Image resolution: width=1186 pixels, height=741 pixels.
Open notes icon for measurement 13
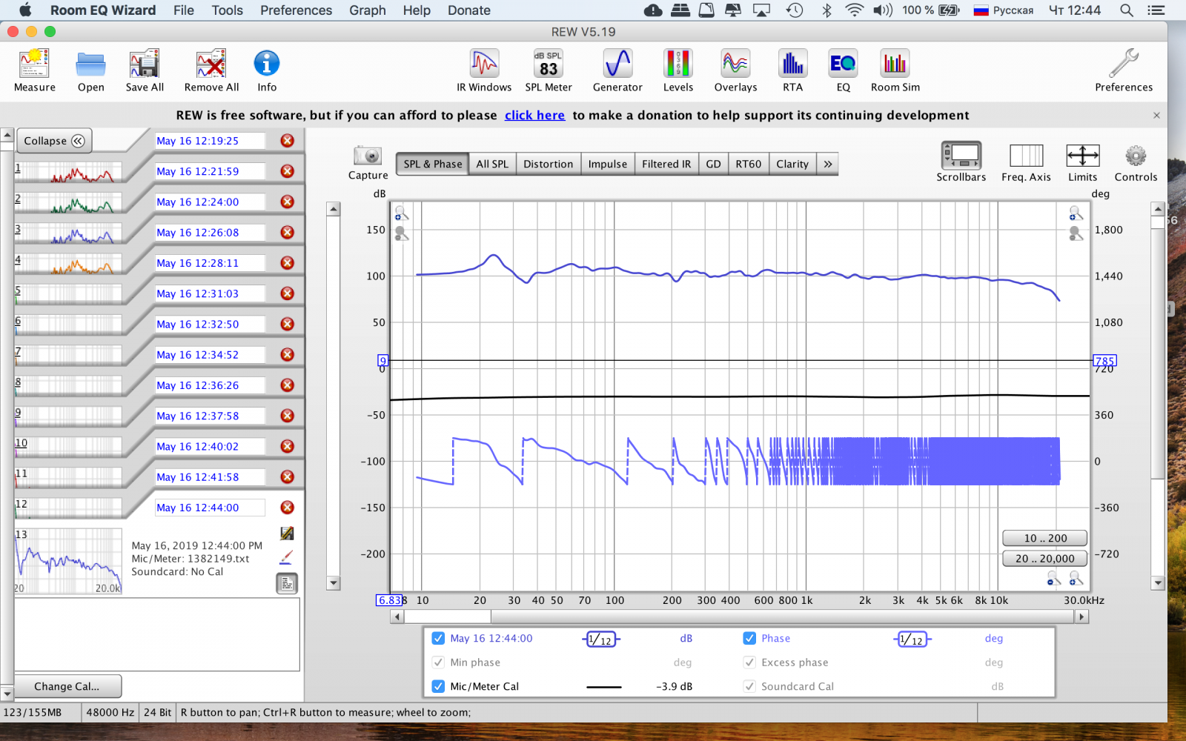tap(287, 584)
